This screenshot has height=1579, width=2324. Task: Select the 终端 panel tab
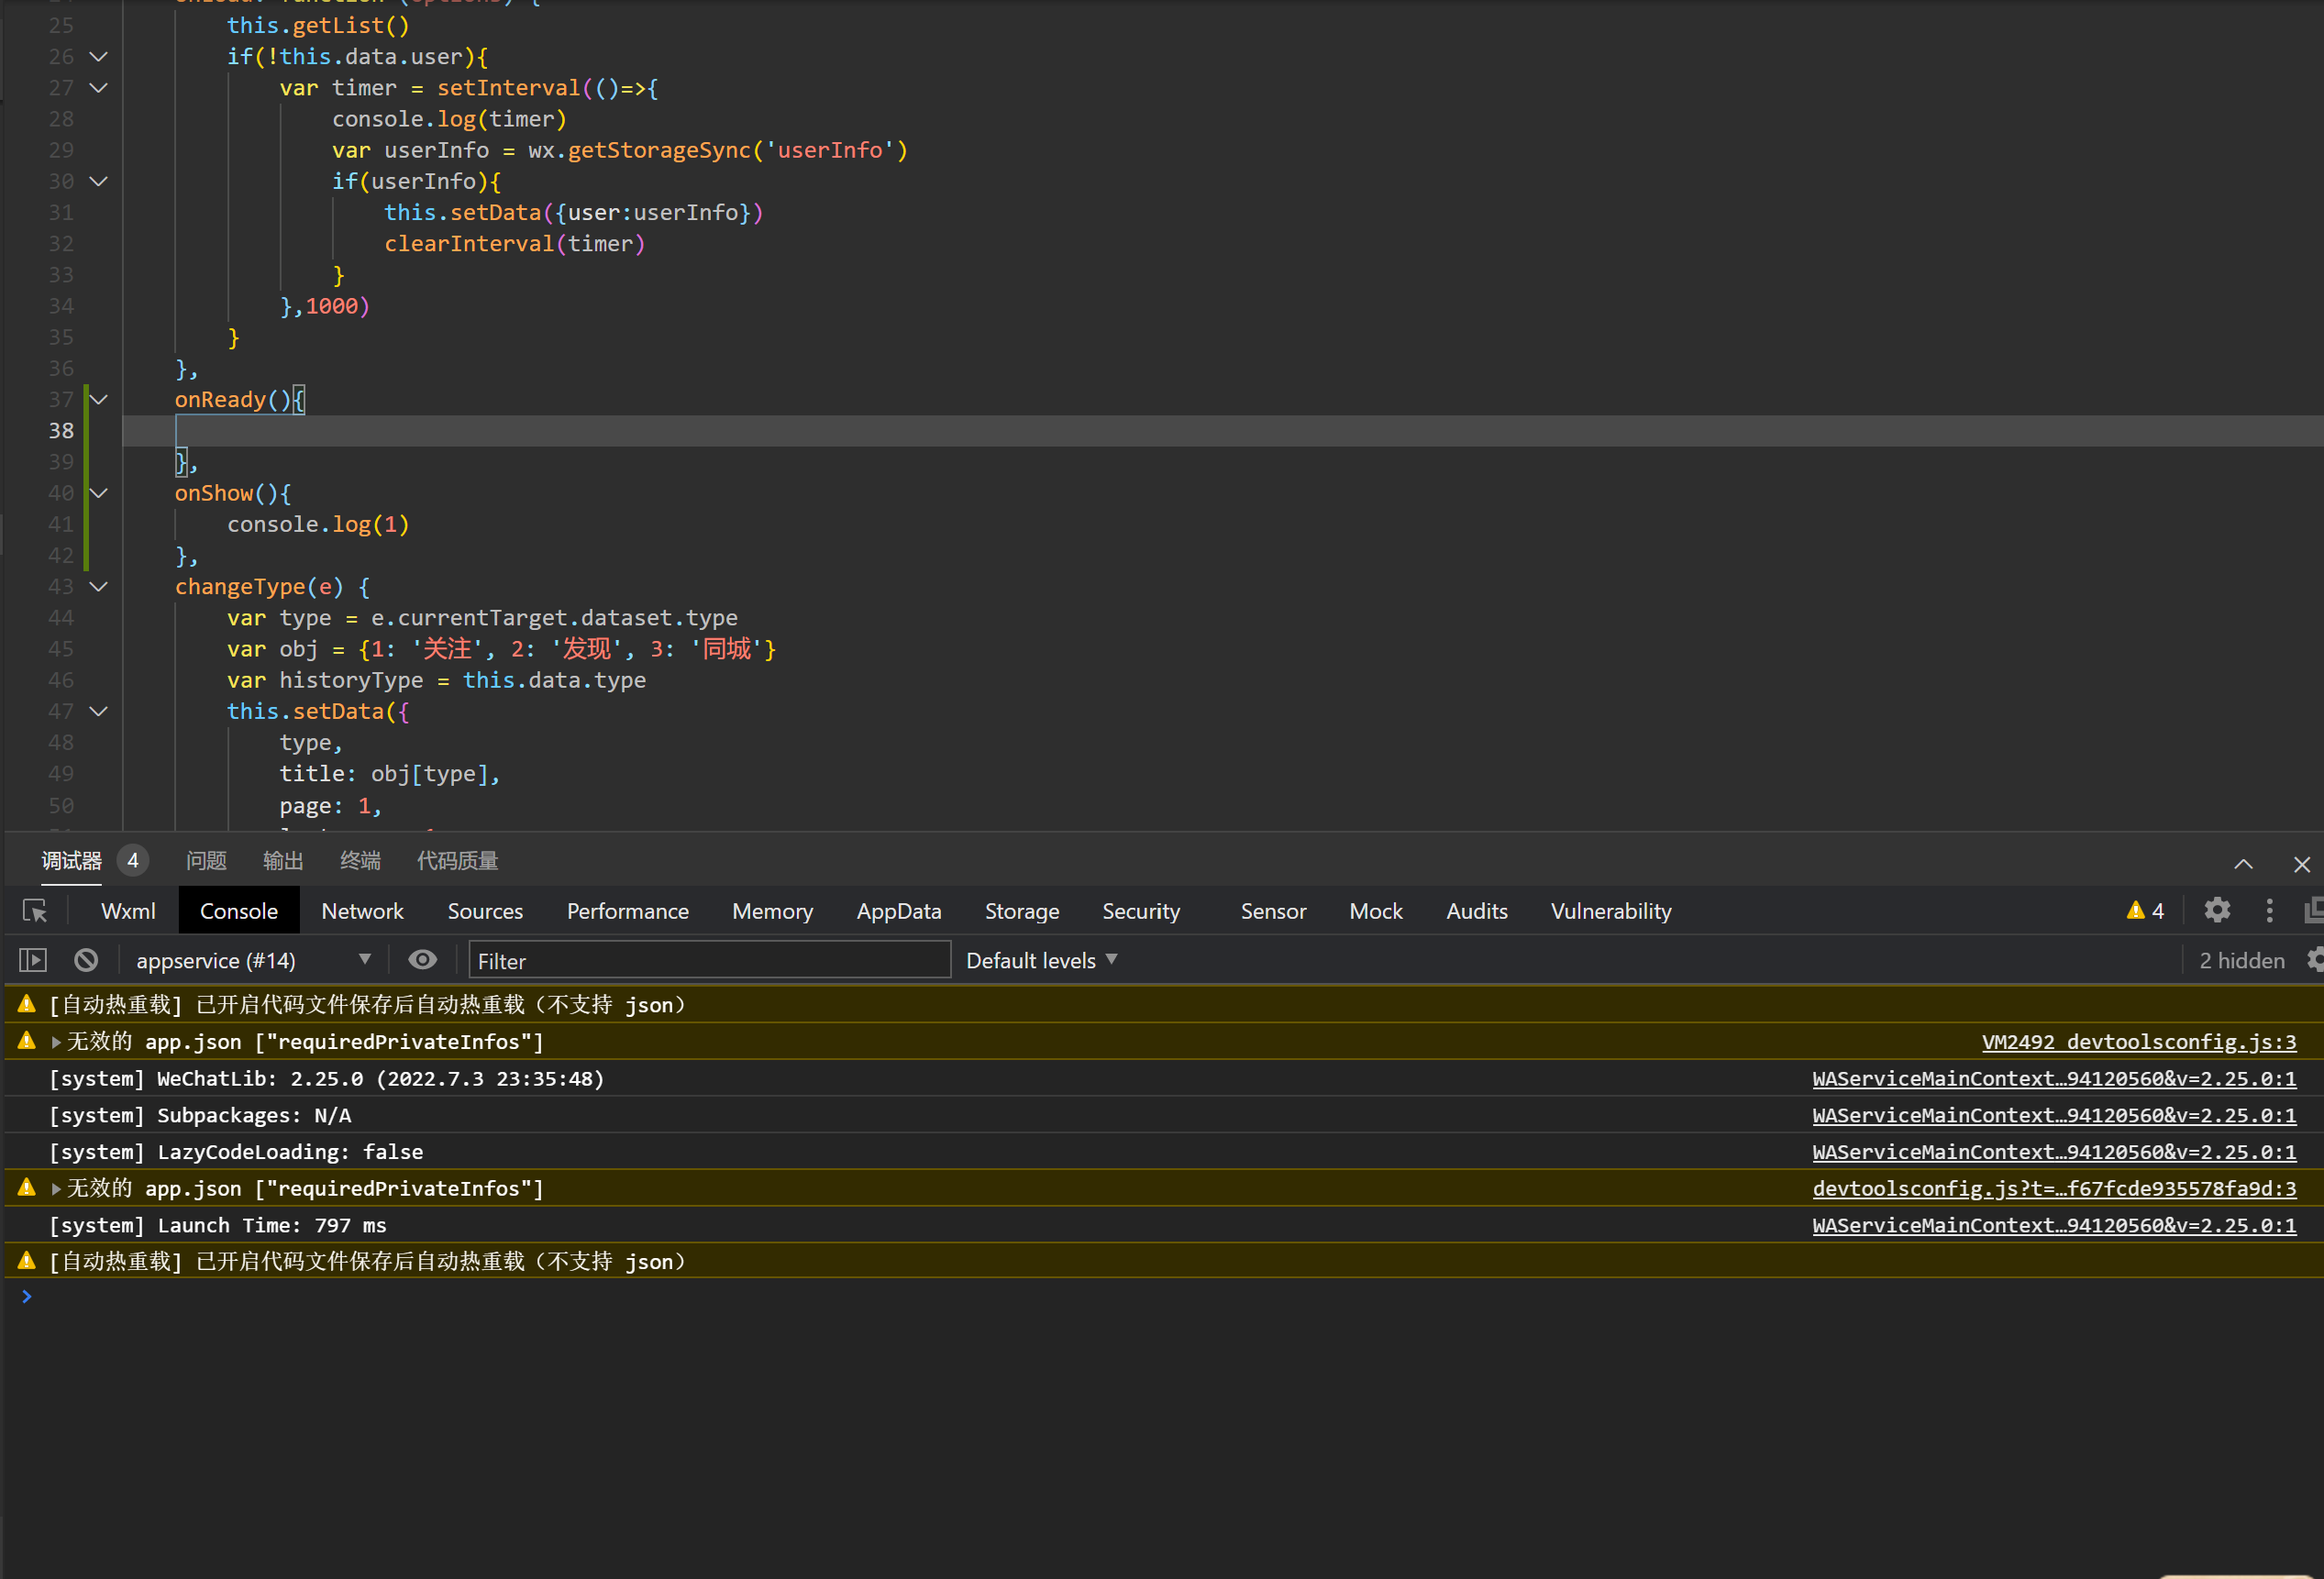coord(360,861)
